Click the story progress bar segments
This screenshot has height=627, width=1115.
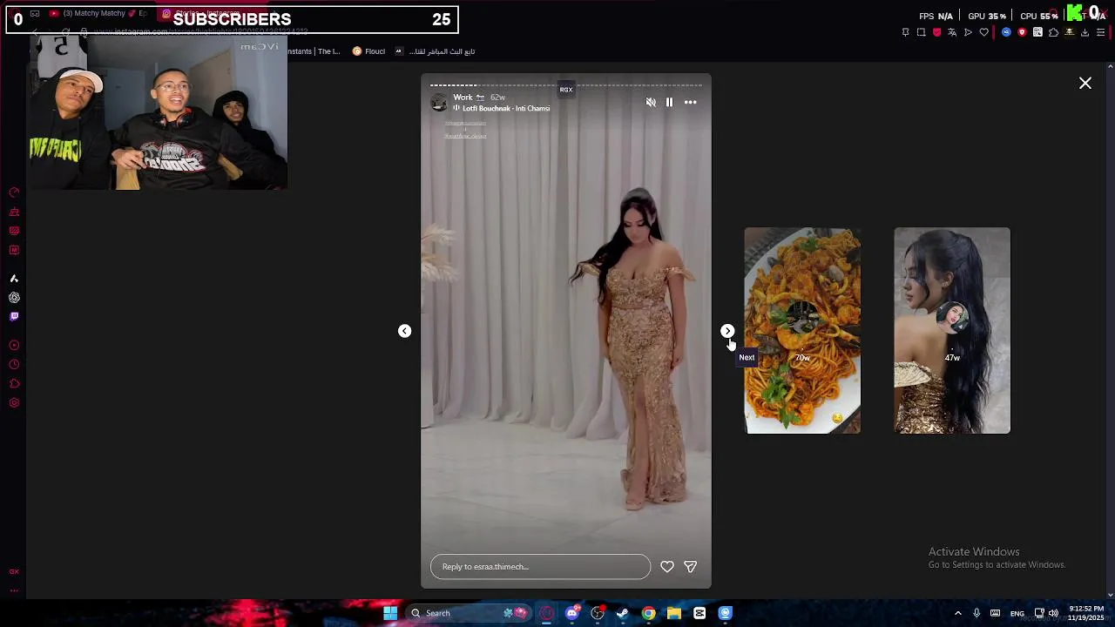click(566, 85)
